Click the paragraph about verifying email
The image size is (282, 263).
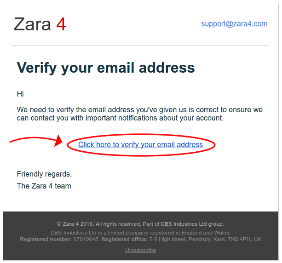[x=140, y=114]
